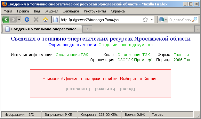Open the Инструменты menu

point(95,11)
